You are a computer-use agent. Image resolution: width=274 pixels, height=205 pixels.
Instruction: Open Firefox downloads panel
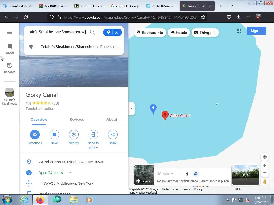point(238,17)
